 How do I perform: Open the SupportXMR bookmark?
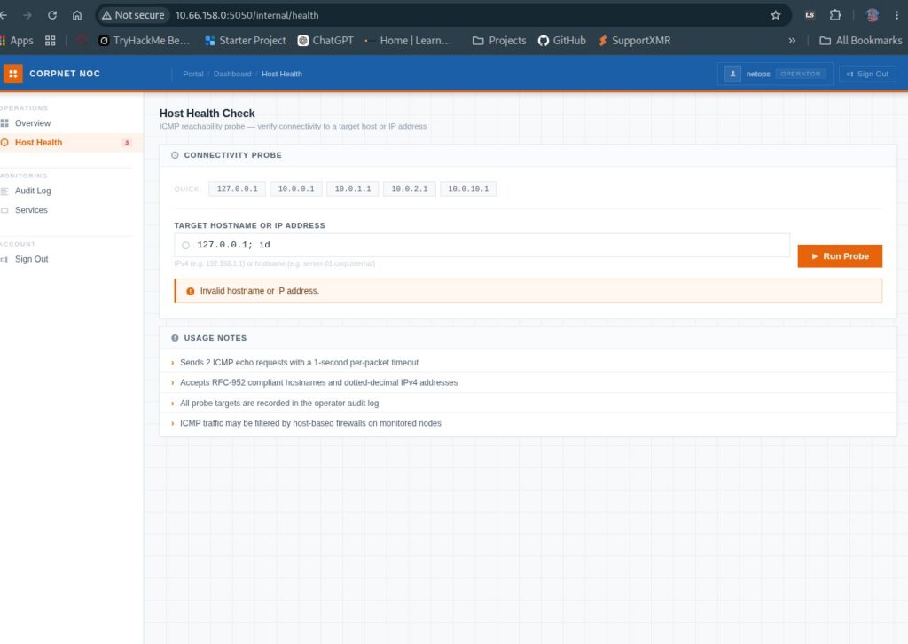click(634, 41)
